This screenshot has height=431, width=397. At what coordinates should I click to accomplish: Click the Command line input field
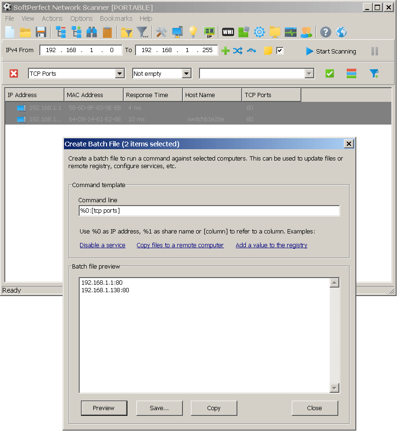[209, 211]
